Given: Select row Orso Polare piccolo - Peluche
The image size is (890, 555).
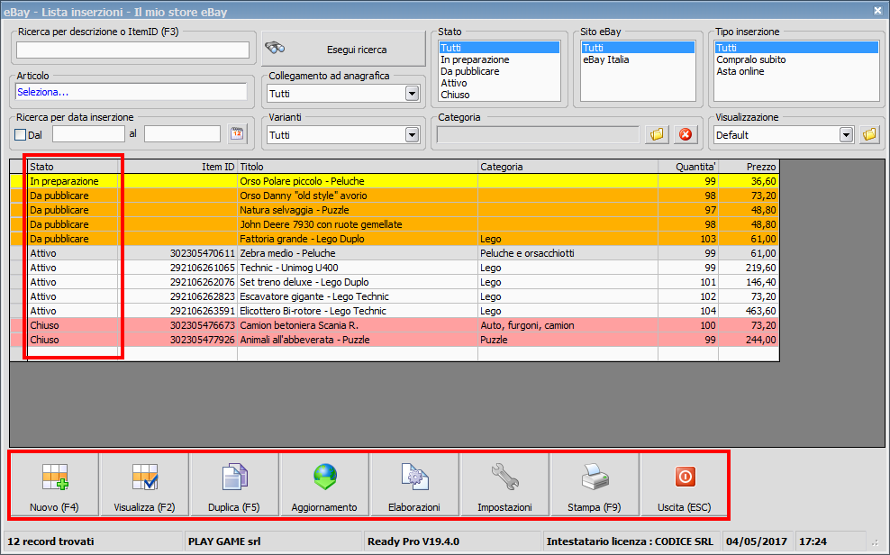Looking at the screenshot, I should tap(395, 181).
